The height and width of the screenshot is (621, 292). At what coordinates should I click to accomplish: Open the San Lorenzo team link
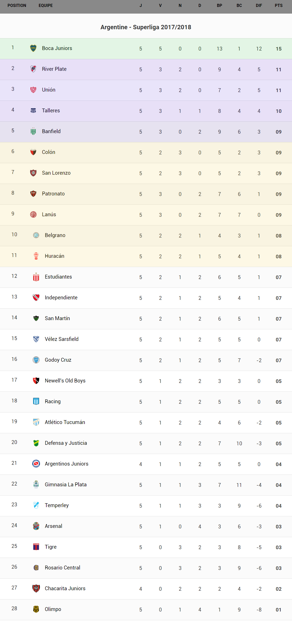pyautogui.click(x=56, y=173)
